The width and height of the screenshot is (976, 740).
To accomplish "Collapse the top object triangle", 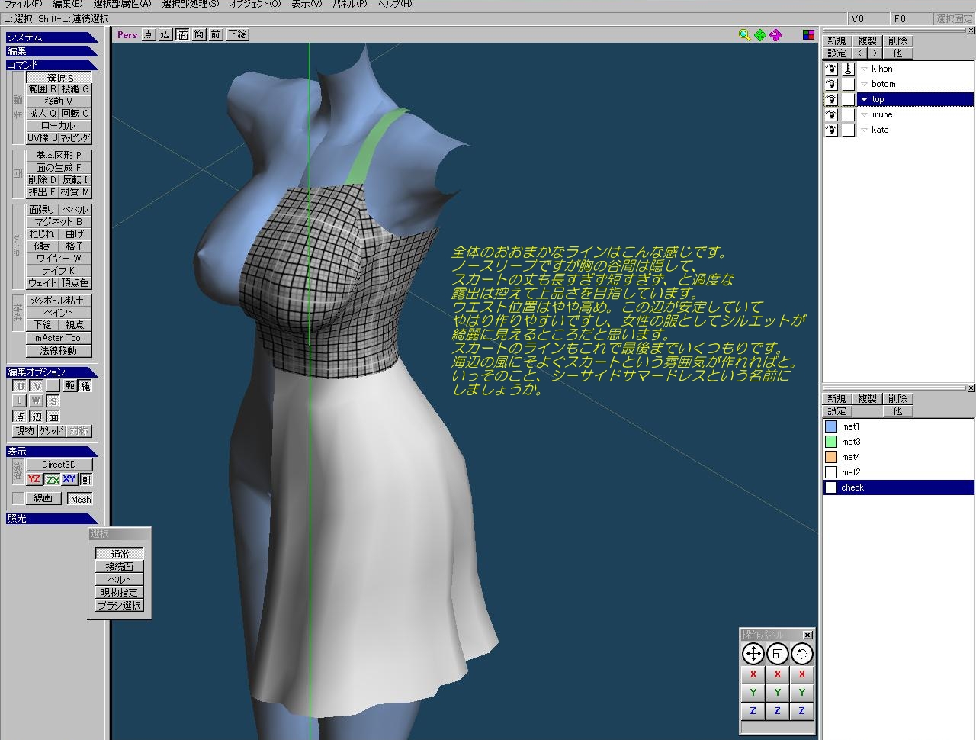I will coord(864,99).
